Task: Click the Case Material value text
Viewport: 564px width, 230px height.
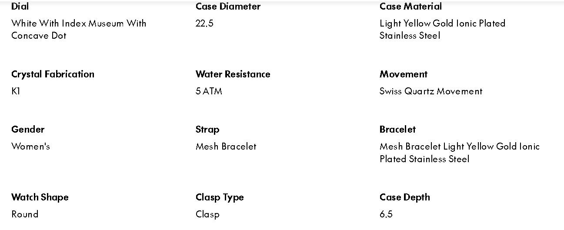Action: click(x=442, y=29)
